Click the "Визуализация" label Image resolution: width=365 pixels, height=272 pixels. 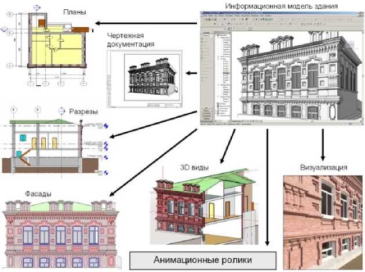[x=324, y=168]
